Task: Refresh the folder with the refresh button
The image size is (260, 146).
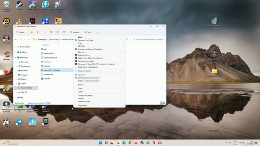Action: [127, 39]
